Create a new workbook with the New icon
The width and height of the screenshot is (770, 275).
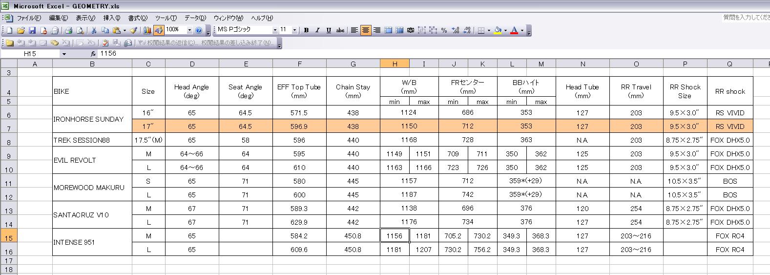coord(10,30)
